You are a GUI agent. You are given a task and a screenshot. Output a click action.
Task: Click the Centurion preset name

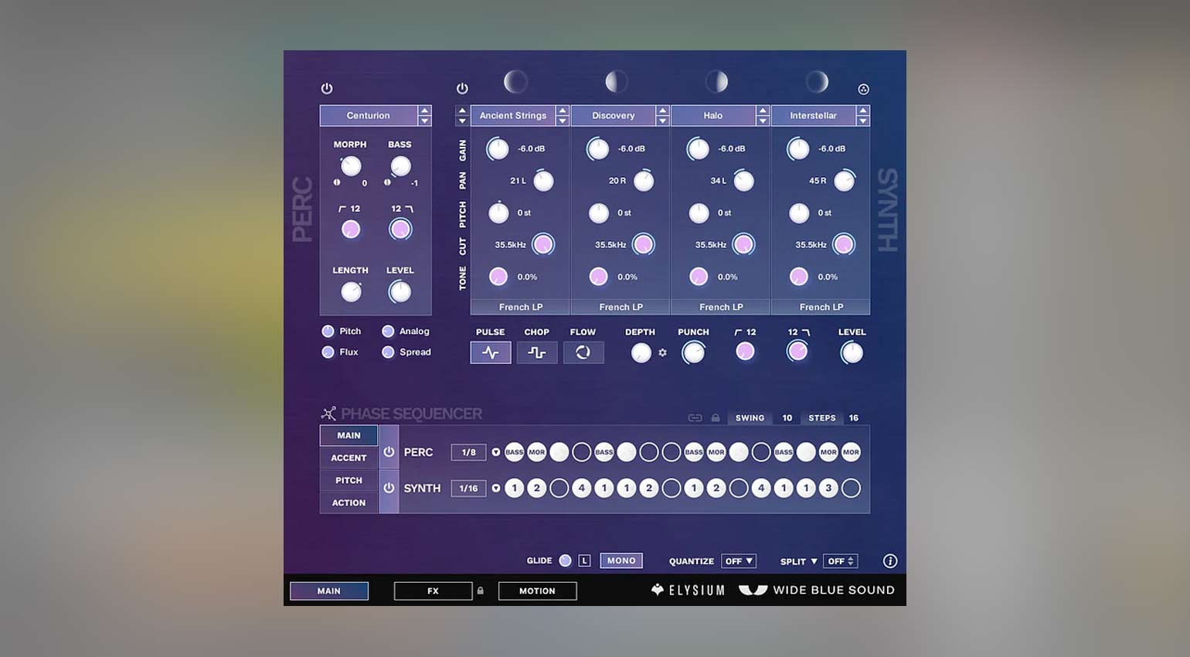tap(369, 115)
